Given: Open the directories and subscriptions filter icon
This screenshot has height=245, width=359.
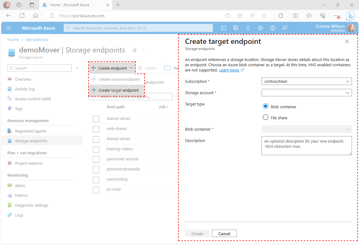Looking at the screenshot, I should [x=236, y=28].
